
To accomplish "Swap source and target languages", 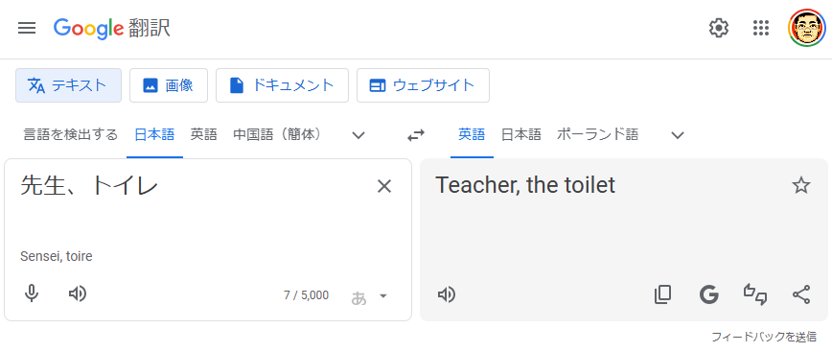I will coord(416,135).
